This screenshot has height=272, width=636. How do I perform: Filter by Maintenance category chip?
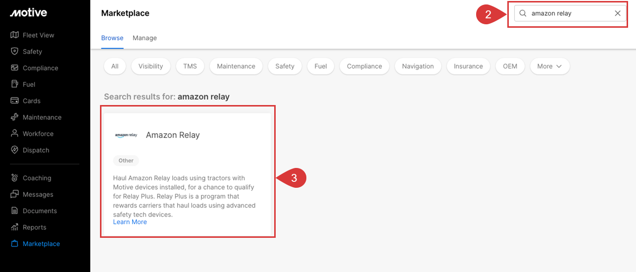coord(236,66)
